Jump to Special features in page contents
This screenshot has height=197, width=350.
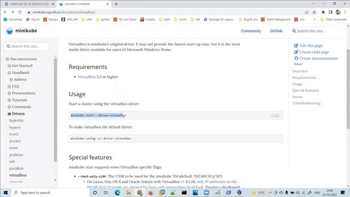(x=306, y=90)
